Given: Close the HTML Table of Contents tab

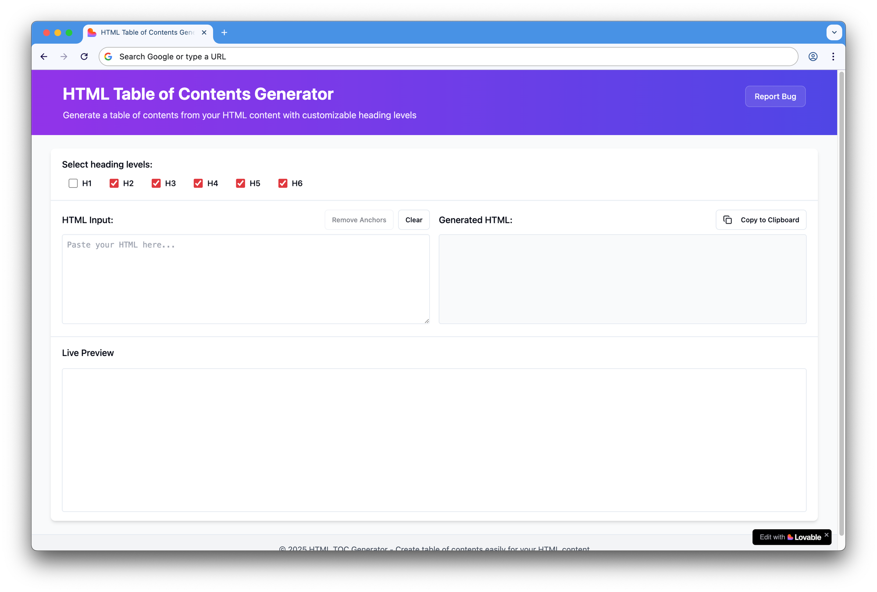Looking at the screenshot, I should (x=204, y=32).
